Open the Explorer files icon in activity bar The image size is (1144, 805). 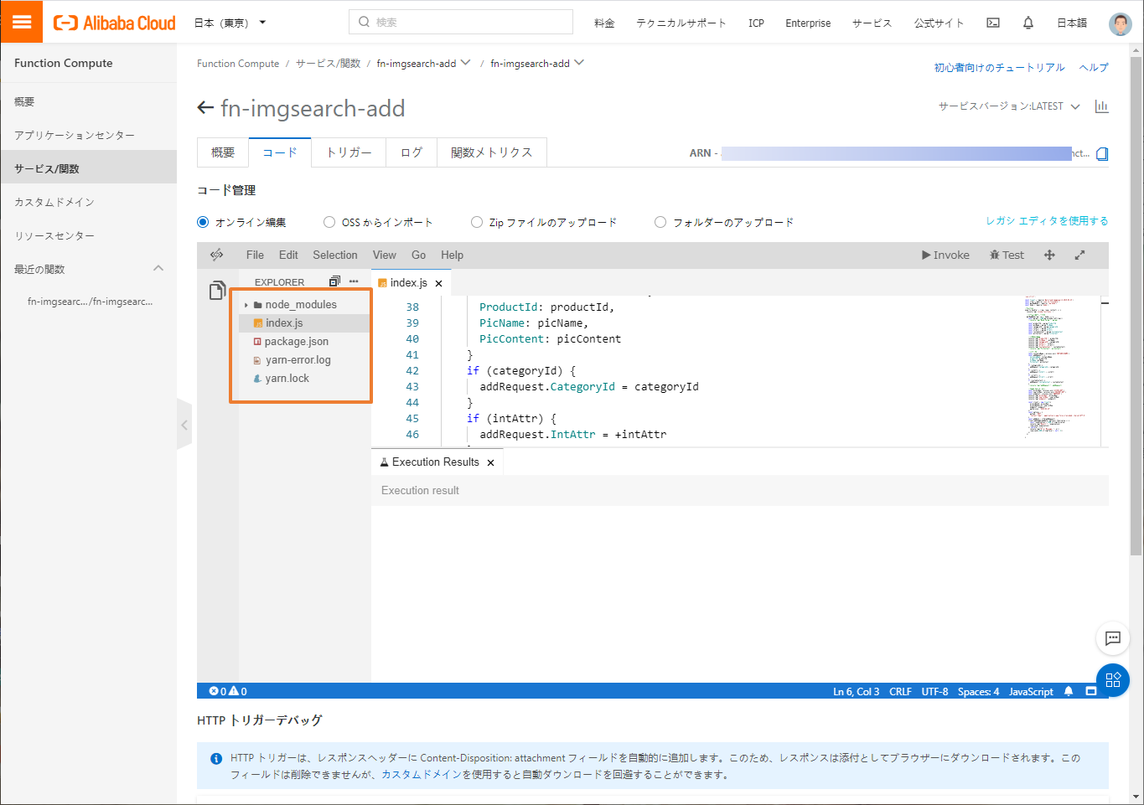(217, 291)
